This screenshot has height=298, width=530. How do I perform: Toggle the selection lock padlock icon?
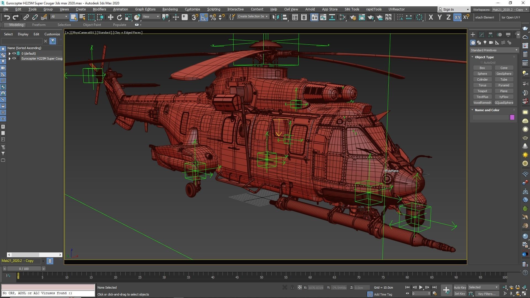292,288
